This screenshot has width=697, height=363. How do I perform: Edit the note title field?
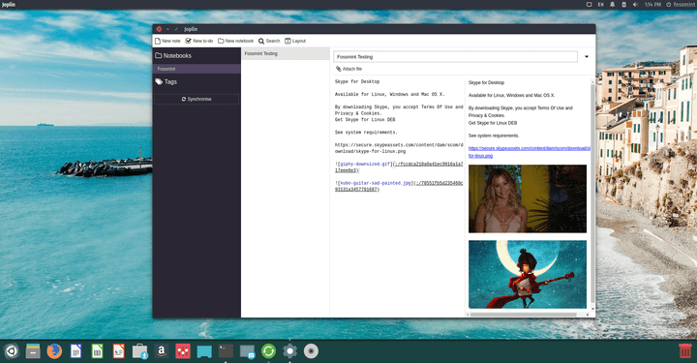pyautogui.click(x=455, y=57)
